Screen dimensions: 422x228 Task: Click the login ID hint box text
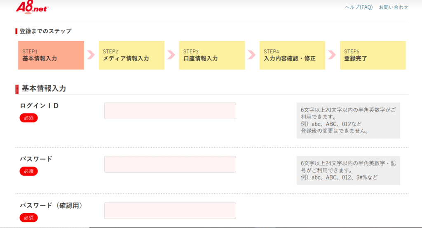coord(348,120)
